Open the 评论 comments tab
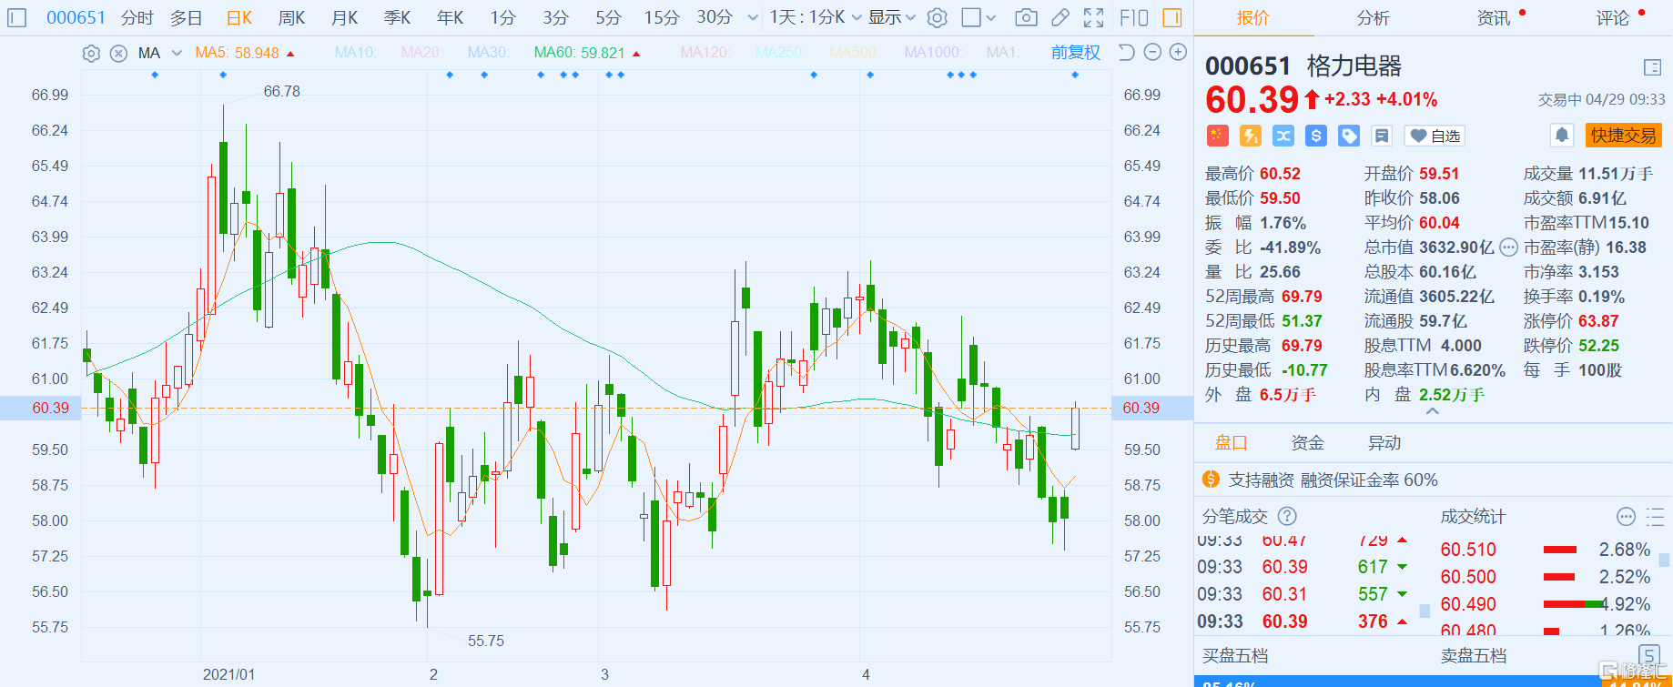Image resolution: width=1673 pixels, height=687 pixels. click(1612, 17)
